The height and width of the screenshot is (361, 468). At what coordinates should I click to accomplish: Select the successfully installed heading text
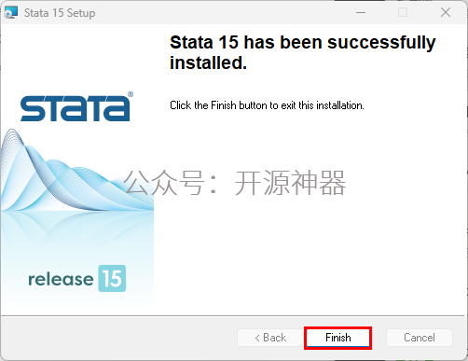pos(303,52)
